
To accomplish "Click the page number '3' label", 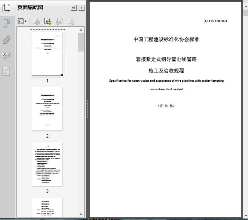I will (47, 191).
